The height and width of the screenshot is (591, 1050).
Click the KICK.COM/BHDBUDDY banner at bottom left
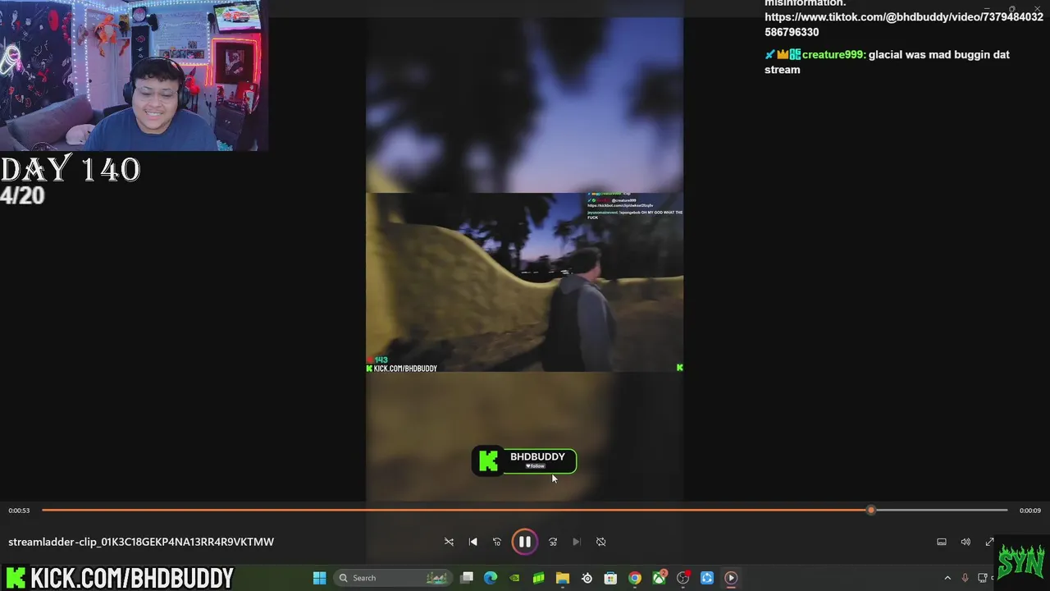(120, 578)
